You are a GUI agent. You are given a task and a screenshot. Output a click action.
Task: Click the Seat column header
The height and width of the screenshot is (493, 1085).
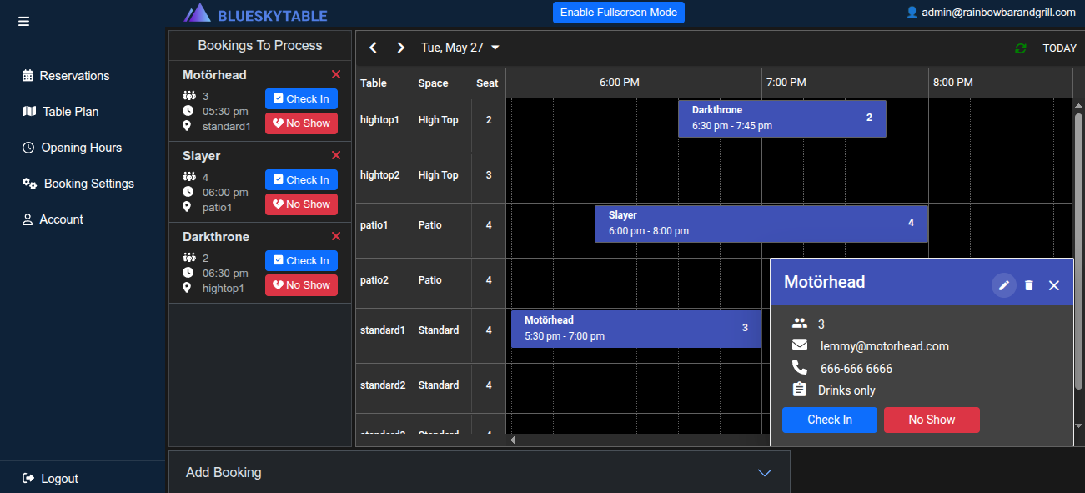point(487,83)
